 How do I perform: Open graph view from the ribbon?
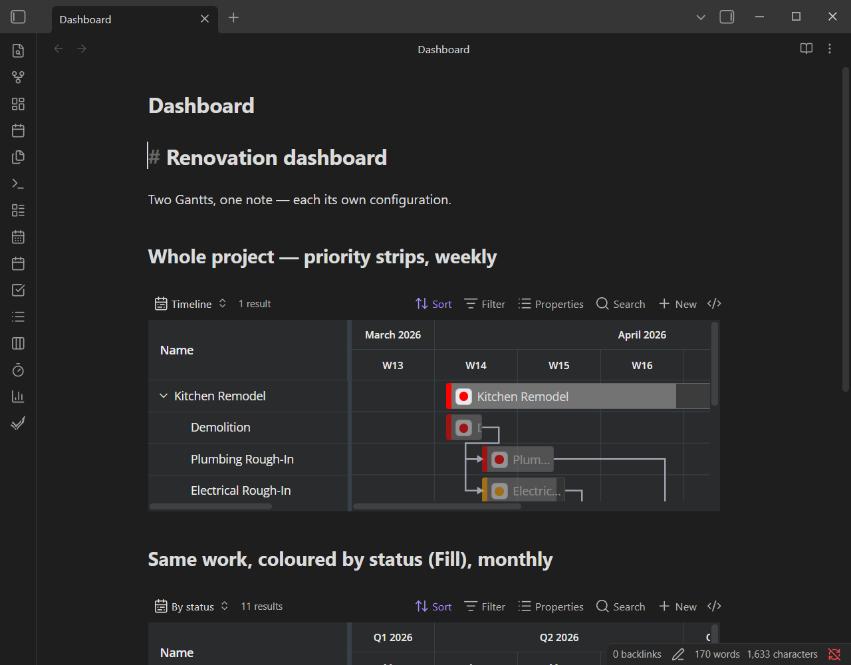18,77
